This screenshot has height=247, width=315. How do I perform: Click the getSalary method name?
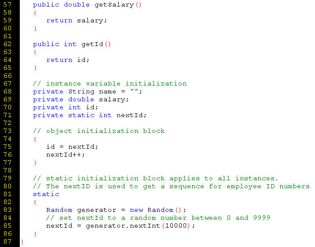coord(114,5)
